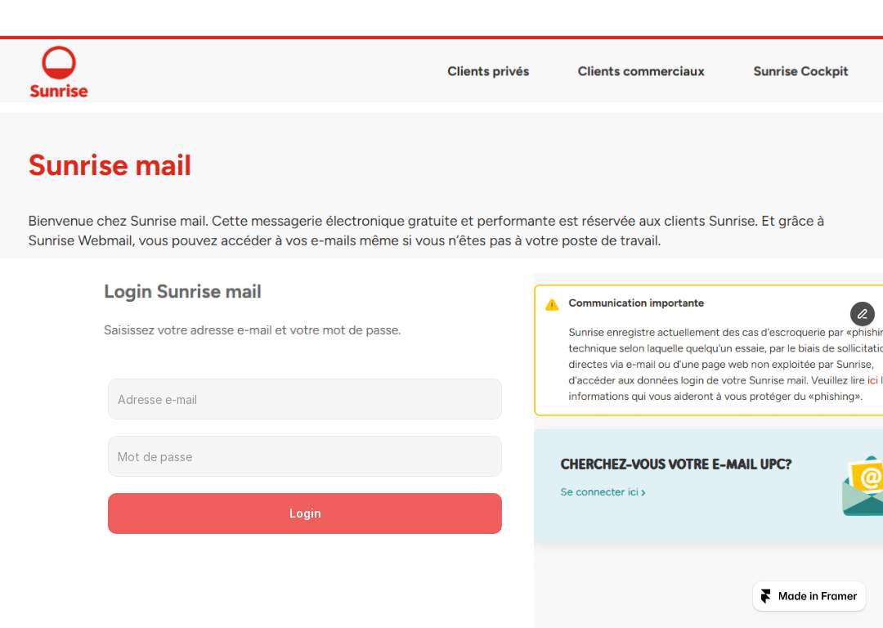Click the chevron after Se connecter ici
Image resolution: width=883 pixels, height=628 pixels.
643,493
